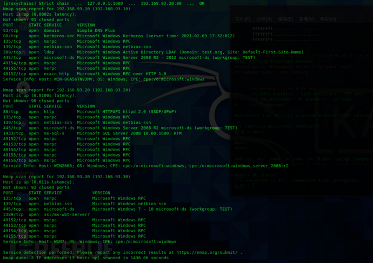Click 'Microsoft Windows RPC over HTTP 1.0' text

(x=122, y=73)
